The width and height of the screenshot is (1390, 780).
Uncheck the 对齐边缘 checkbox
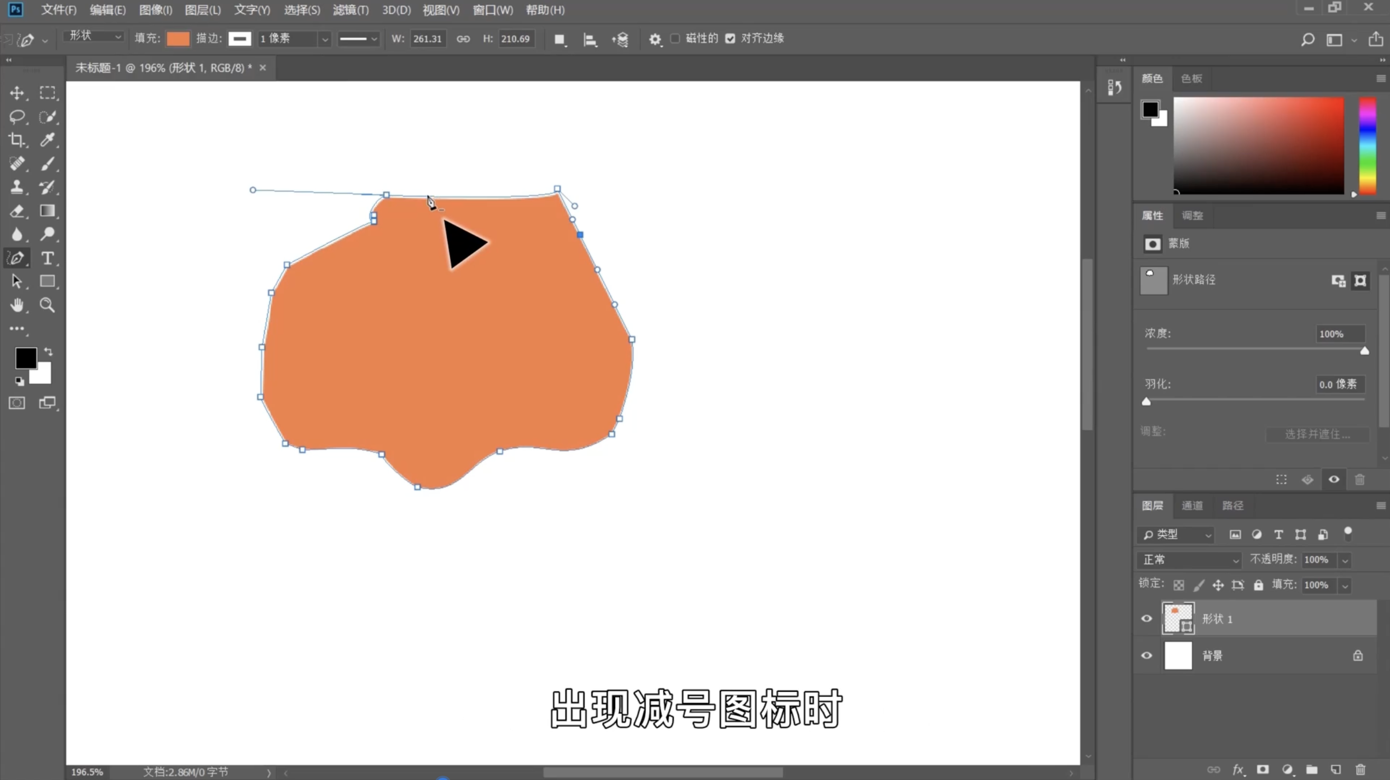click(730, 38)
